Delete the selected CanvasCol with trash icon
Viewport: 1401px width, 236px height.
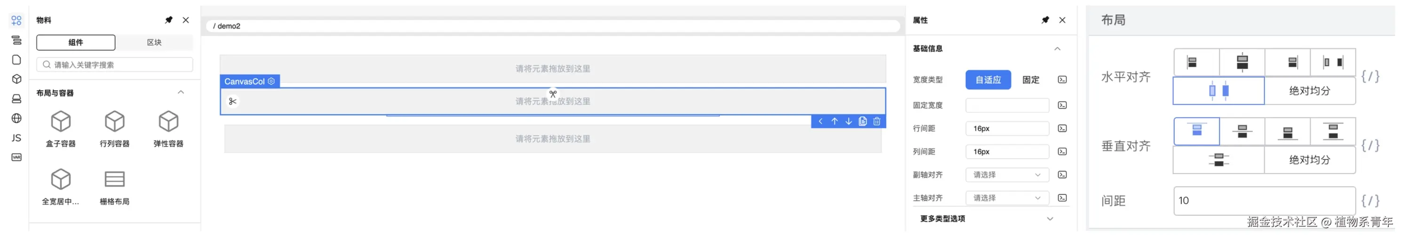click(877, 121)
